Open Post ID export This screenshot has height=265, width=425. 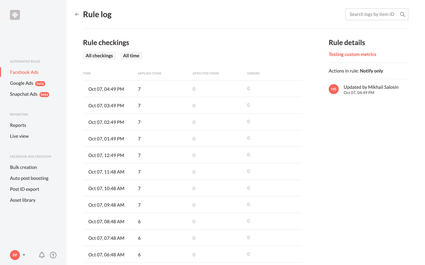25,189
